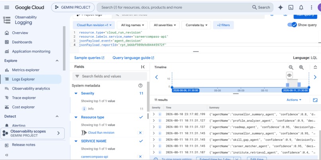
Task: Focus Search fields and values box
Action: 110,76
